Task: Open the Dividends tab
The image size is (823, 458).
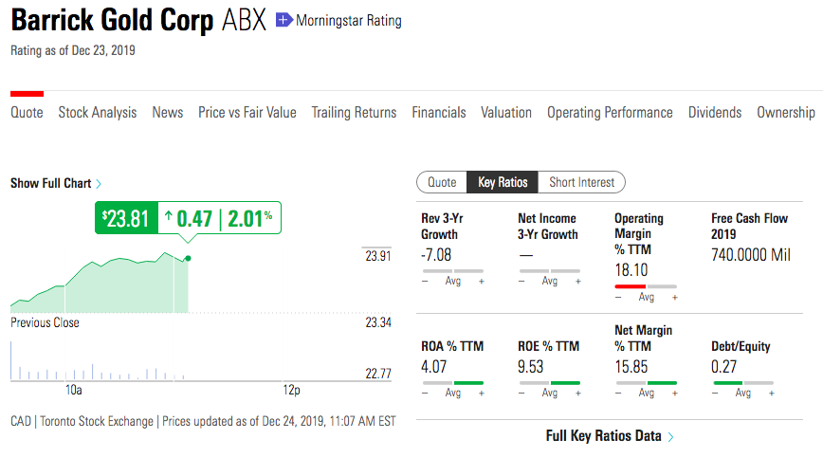Action: [715, 112]
